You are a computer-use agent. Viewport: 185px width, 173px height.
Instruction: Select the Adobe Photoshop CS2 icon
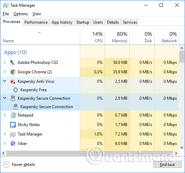pos(13,63)
